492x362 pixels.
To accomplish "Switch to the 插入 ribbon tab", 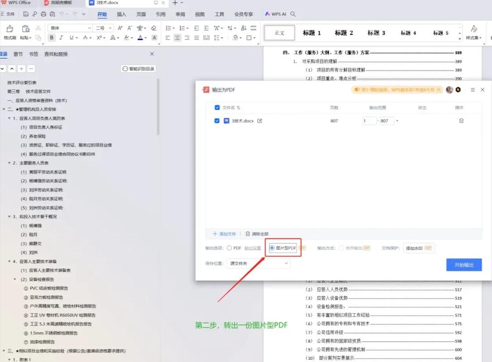I will (121, 14).
